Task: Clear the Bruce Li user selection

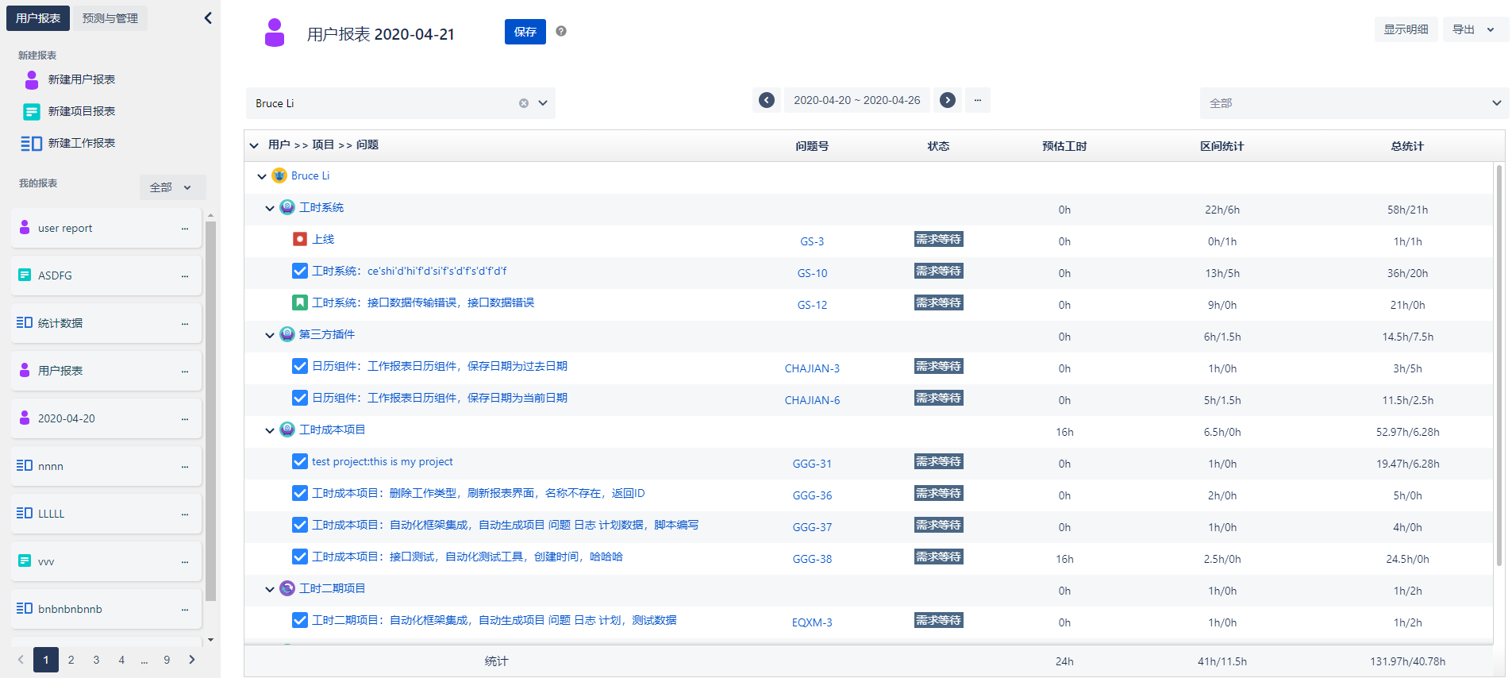Action: coord(523,103)
